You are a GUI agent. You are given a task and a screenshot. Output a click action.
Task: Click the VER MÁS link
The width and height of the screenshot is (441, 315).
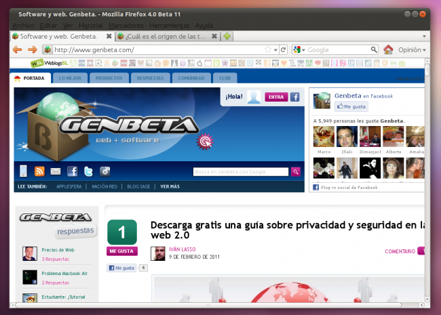(x=170, y=186)
